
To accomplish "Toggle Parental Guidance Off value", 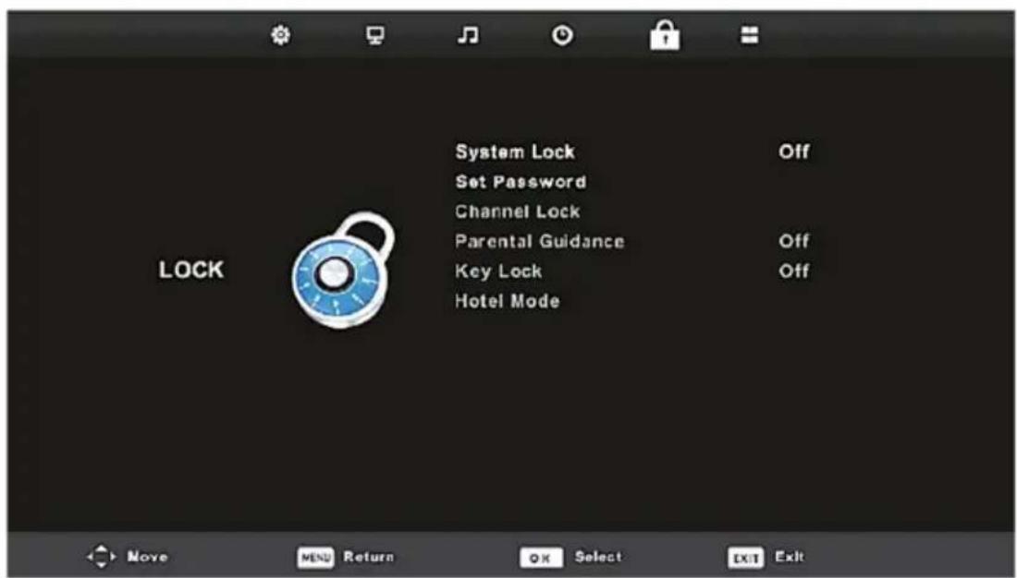I will 794,241.
